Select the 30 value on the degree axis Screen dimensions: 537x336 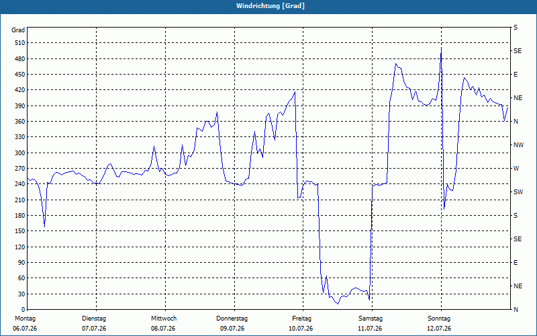[21, 294]
